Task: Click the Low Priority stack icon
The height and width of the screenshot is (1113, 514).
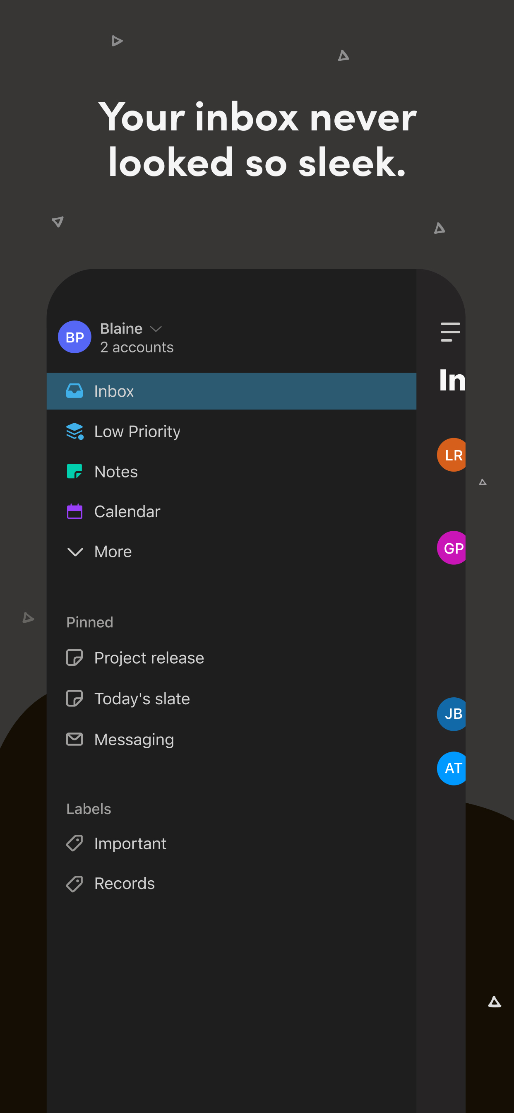Action: pos(74,431)
